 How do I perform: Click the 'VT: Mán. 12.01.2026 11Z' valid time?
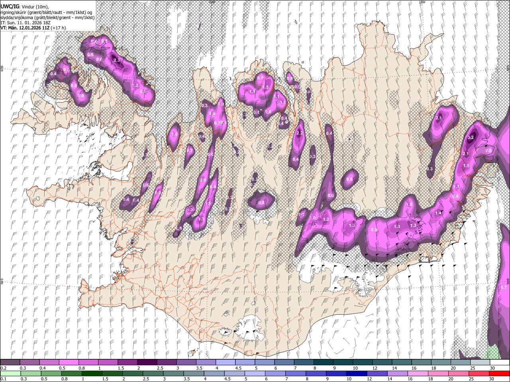(x=25, y=28)
